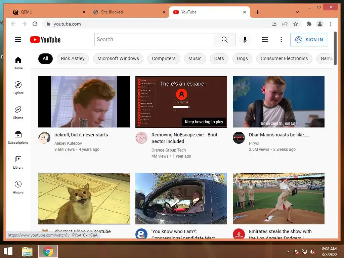Open Explore in sidebar
This screenshot has height=258, width=344.
point(18,88)
